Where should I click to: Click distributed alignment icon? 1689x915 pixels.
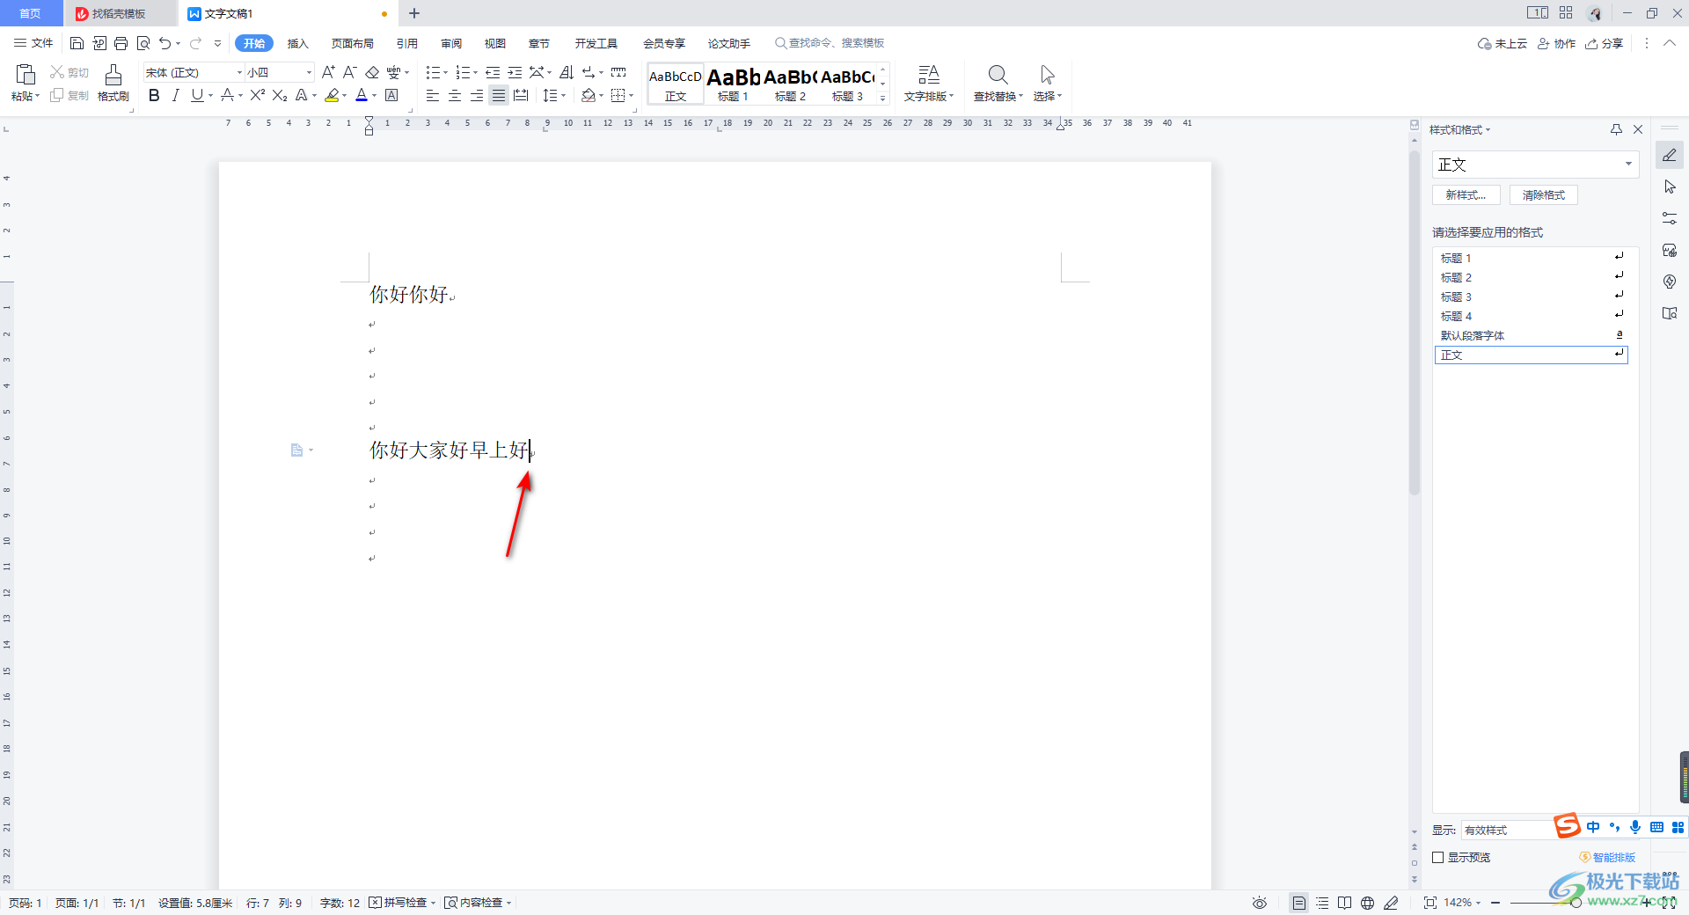point(521,95)
